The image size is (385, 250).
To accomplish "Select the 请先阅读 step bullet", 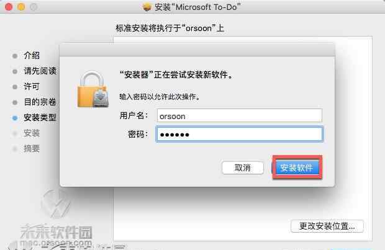I will coord(15,71).
